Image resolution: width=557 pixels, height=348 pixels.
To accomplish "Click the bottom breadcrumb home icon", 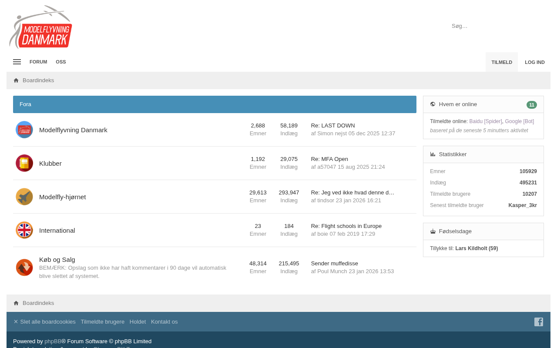I will click(16, 303).
